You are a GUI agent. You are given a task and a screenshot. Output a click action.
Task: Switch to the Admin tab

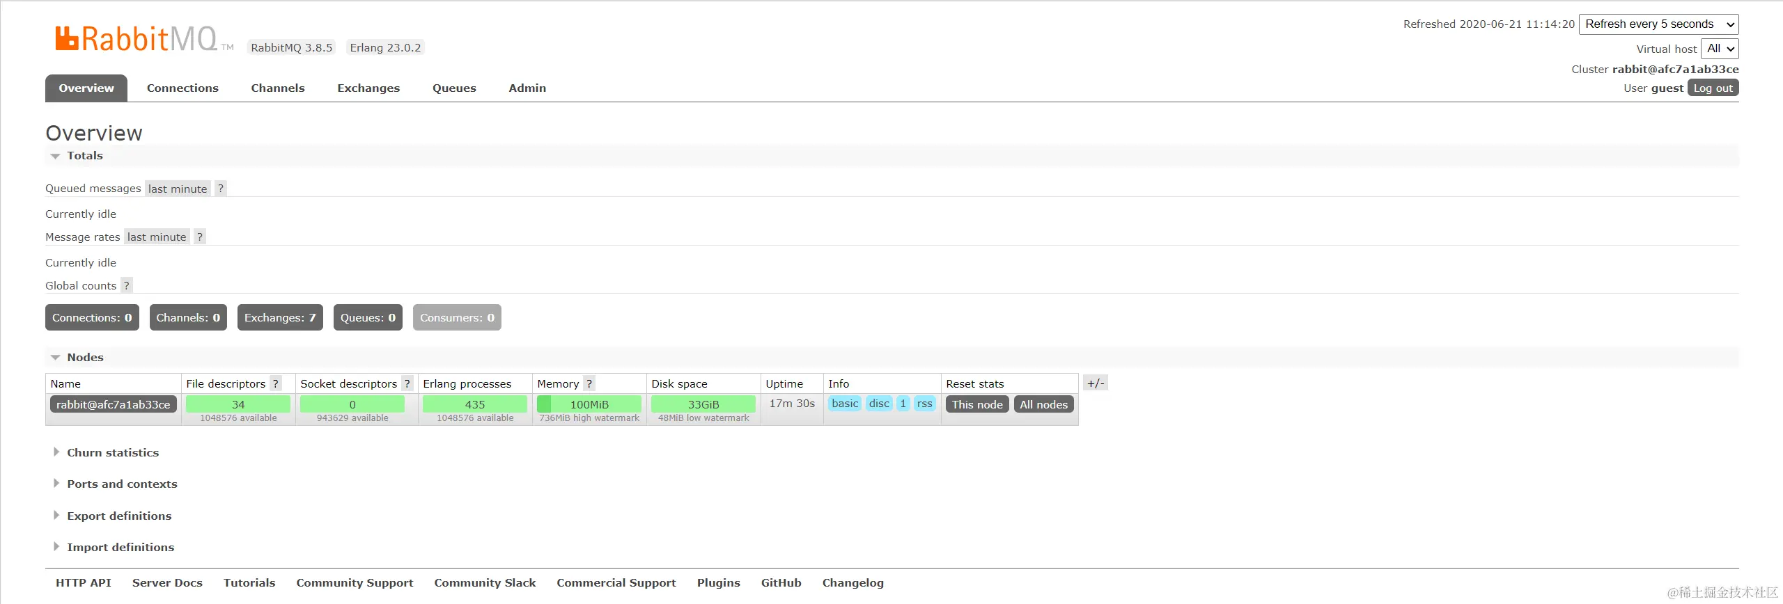point(527,88)
